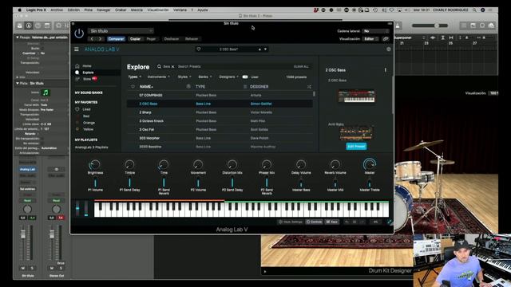Open the Visualización Editor dropdown
The width and height of the screenshot is (511, 287).
pyautogui.click(x=370, y=39)
